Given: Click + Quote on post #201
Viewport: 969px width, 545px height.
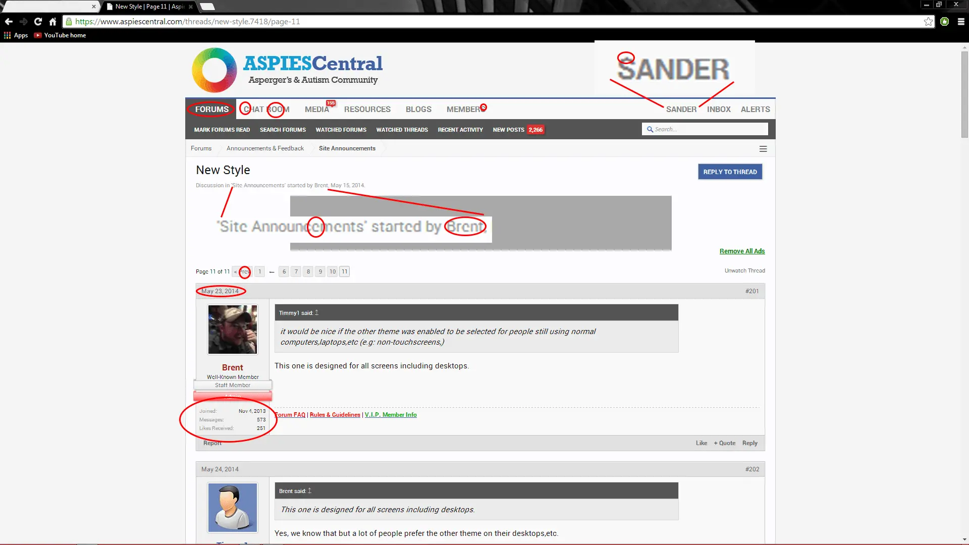Looking at the screenshot, I should pos(725,443).
